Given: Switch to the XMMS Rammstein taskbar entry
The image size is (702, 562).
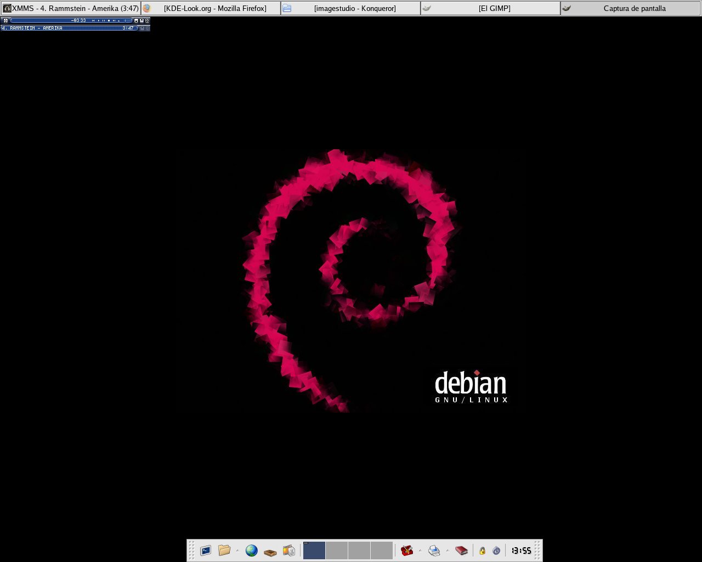Looking at the screenshot, I should [71, 8].
